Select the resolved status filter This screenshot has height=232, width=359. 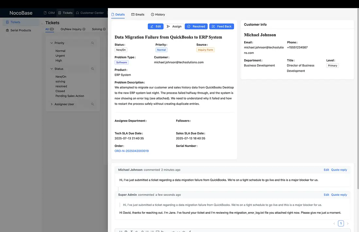pos(62,86)
